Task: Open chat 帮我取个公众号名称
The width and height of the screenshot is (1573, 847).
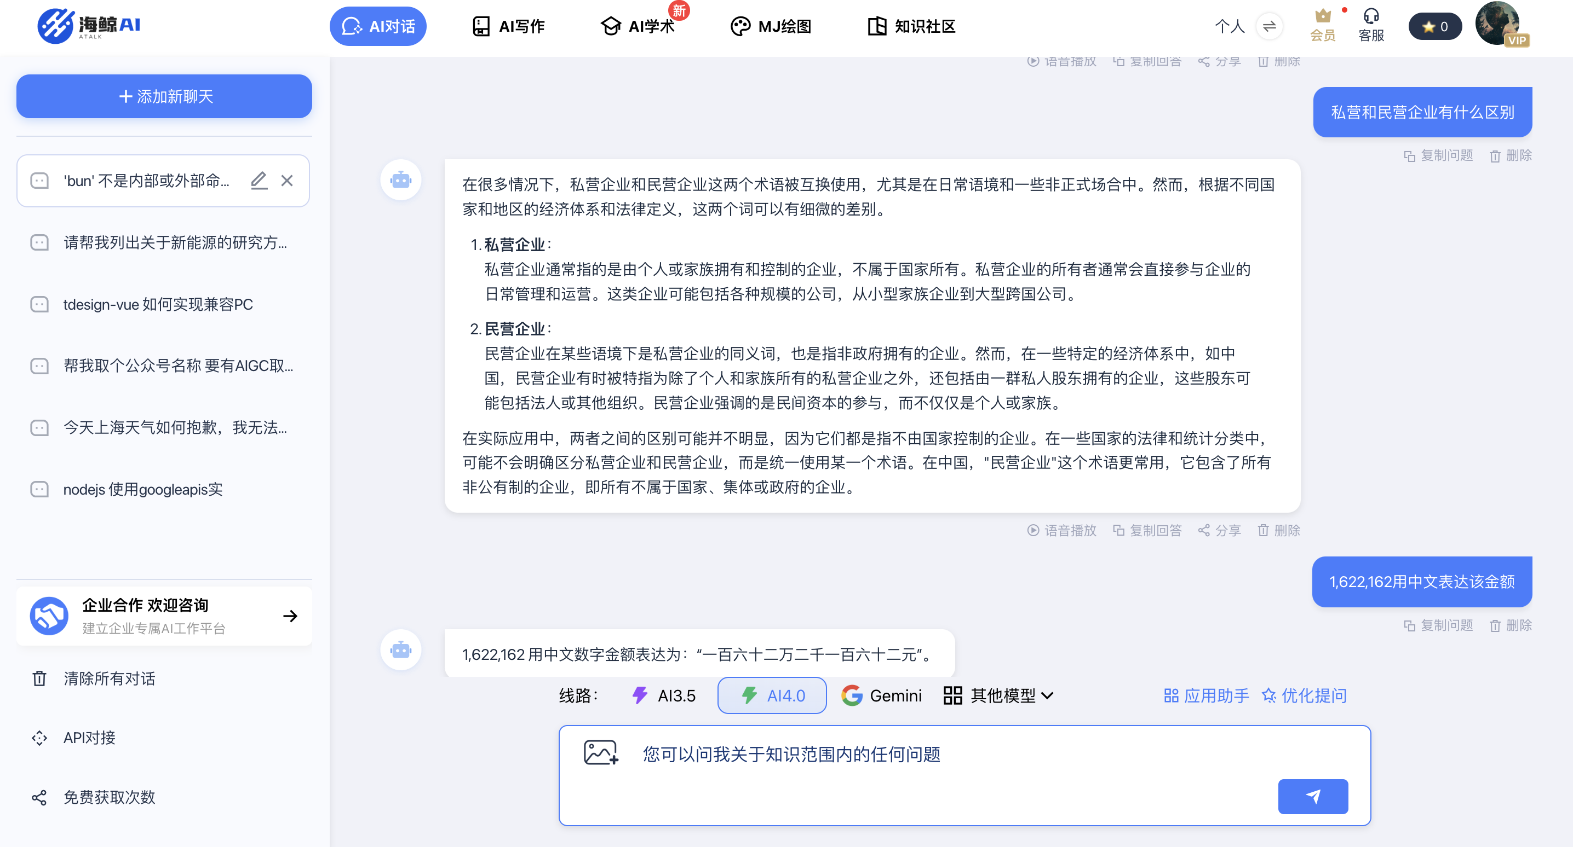Action: tap(164, 366)
